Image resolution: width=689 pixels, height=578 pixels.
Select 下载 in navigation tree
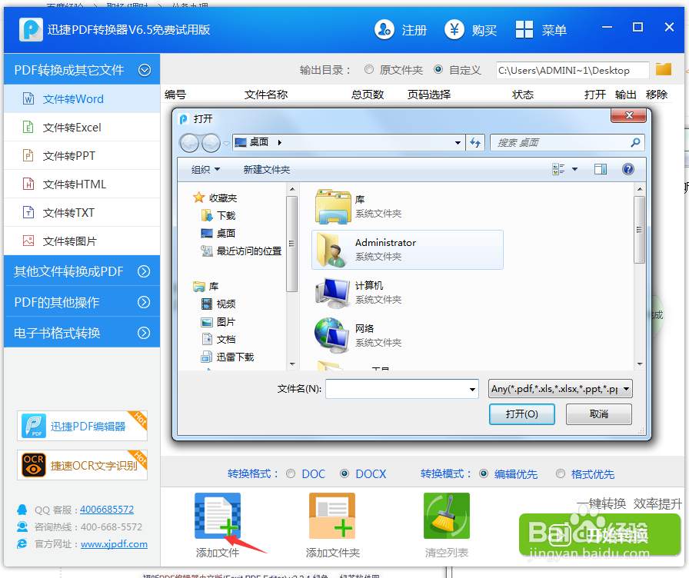(218, 216)
